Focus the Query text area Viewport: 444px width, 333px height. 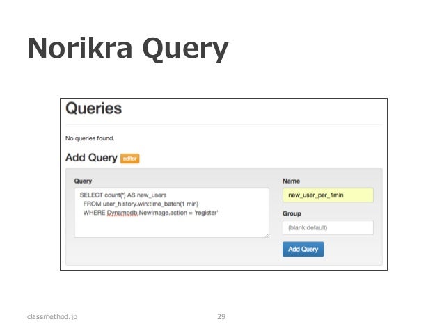[x=172, y=213]
